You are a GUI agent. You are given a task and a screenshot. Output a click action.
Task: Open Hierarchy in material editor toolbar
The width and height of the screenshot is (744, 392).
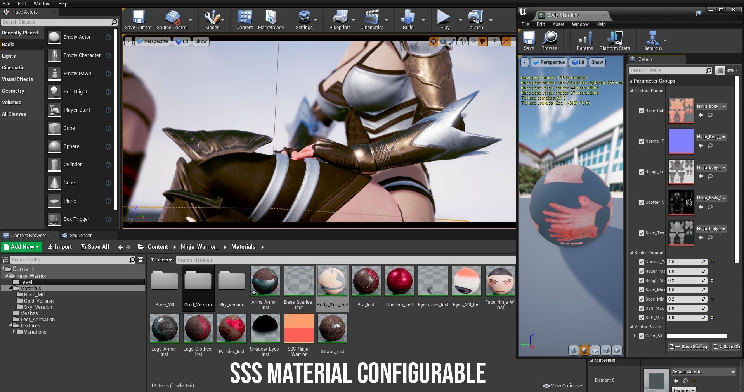click(652, 41)
